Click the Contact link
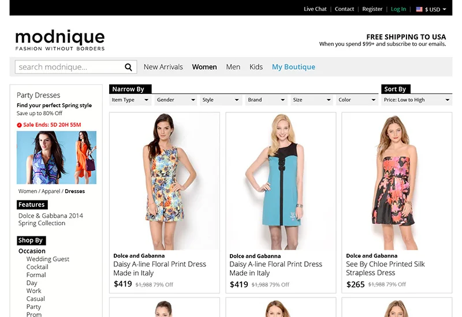Viewport: 462px width, 317px height. (344, 9)
